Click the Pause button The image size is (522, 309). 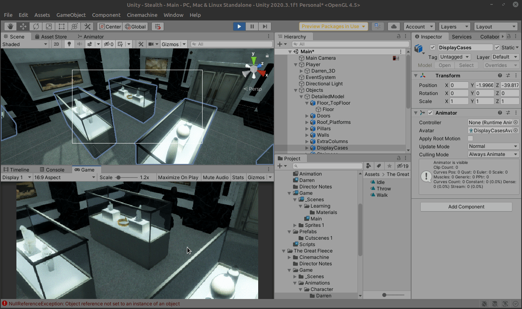252,26
